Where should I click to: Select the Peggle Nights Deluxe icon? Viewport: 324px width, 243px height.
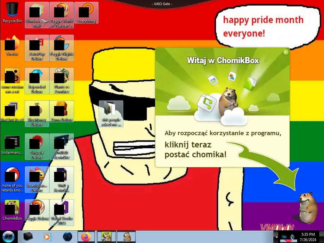pos(62,48)
